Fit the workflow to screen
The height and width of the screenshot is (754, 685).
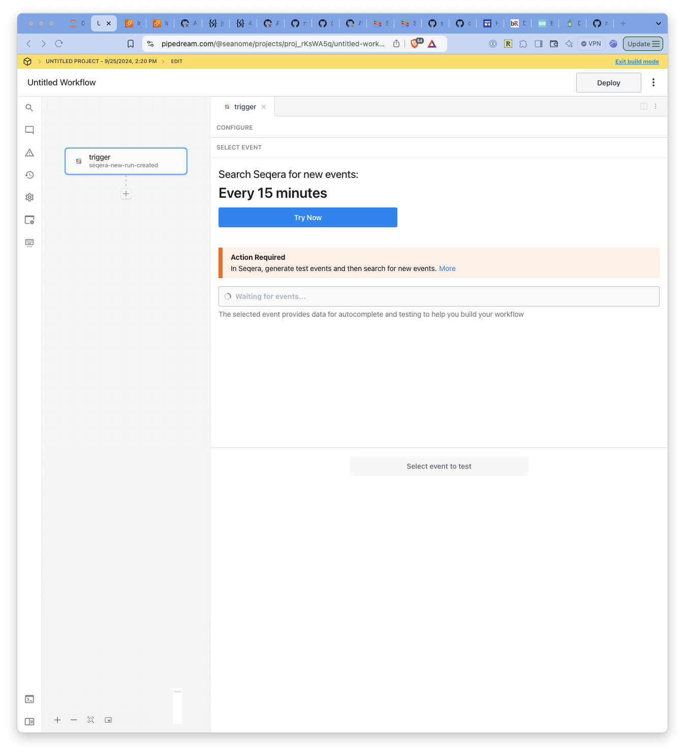[90, 719]
